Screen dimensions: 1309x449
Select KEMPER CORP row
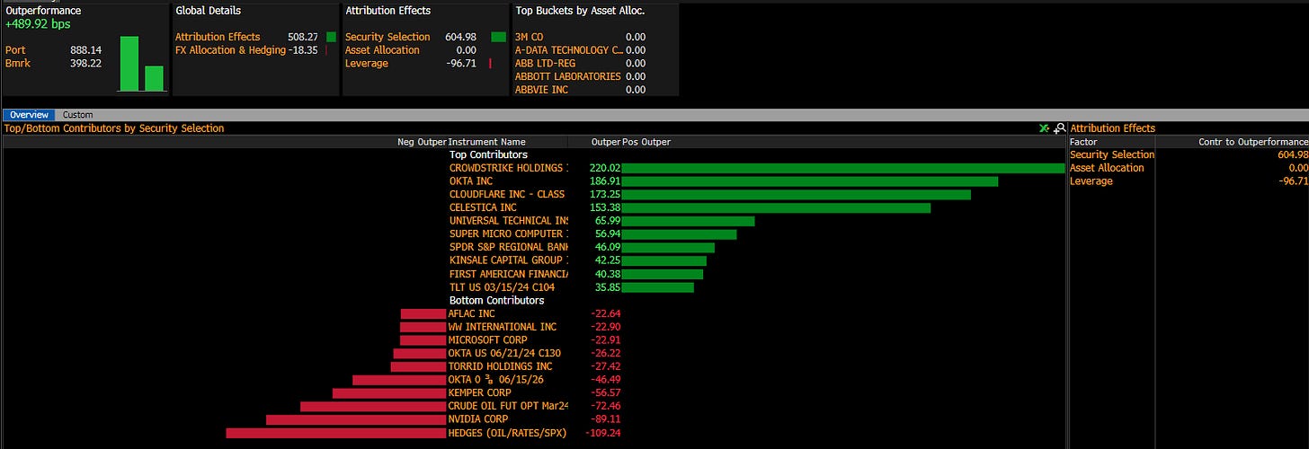click(x=480, y=392)
